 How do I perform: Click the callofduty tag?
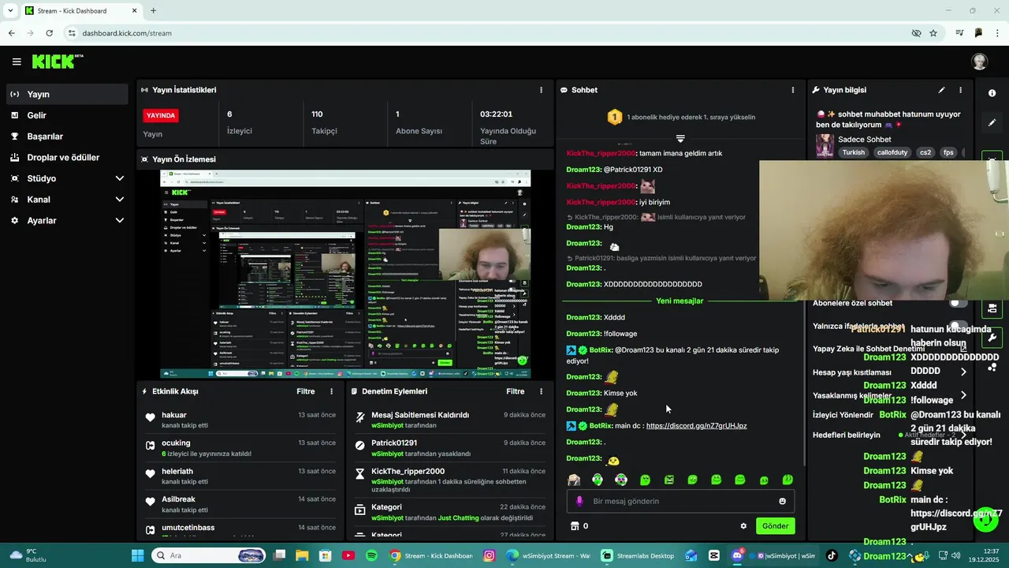(x=892, y=152)
